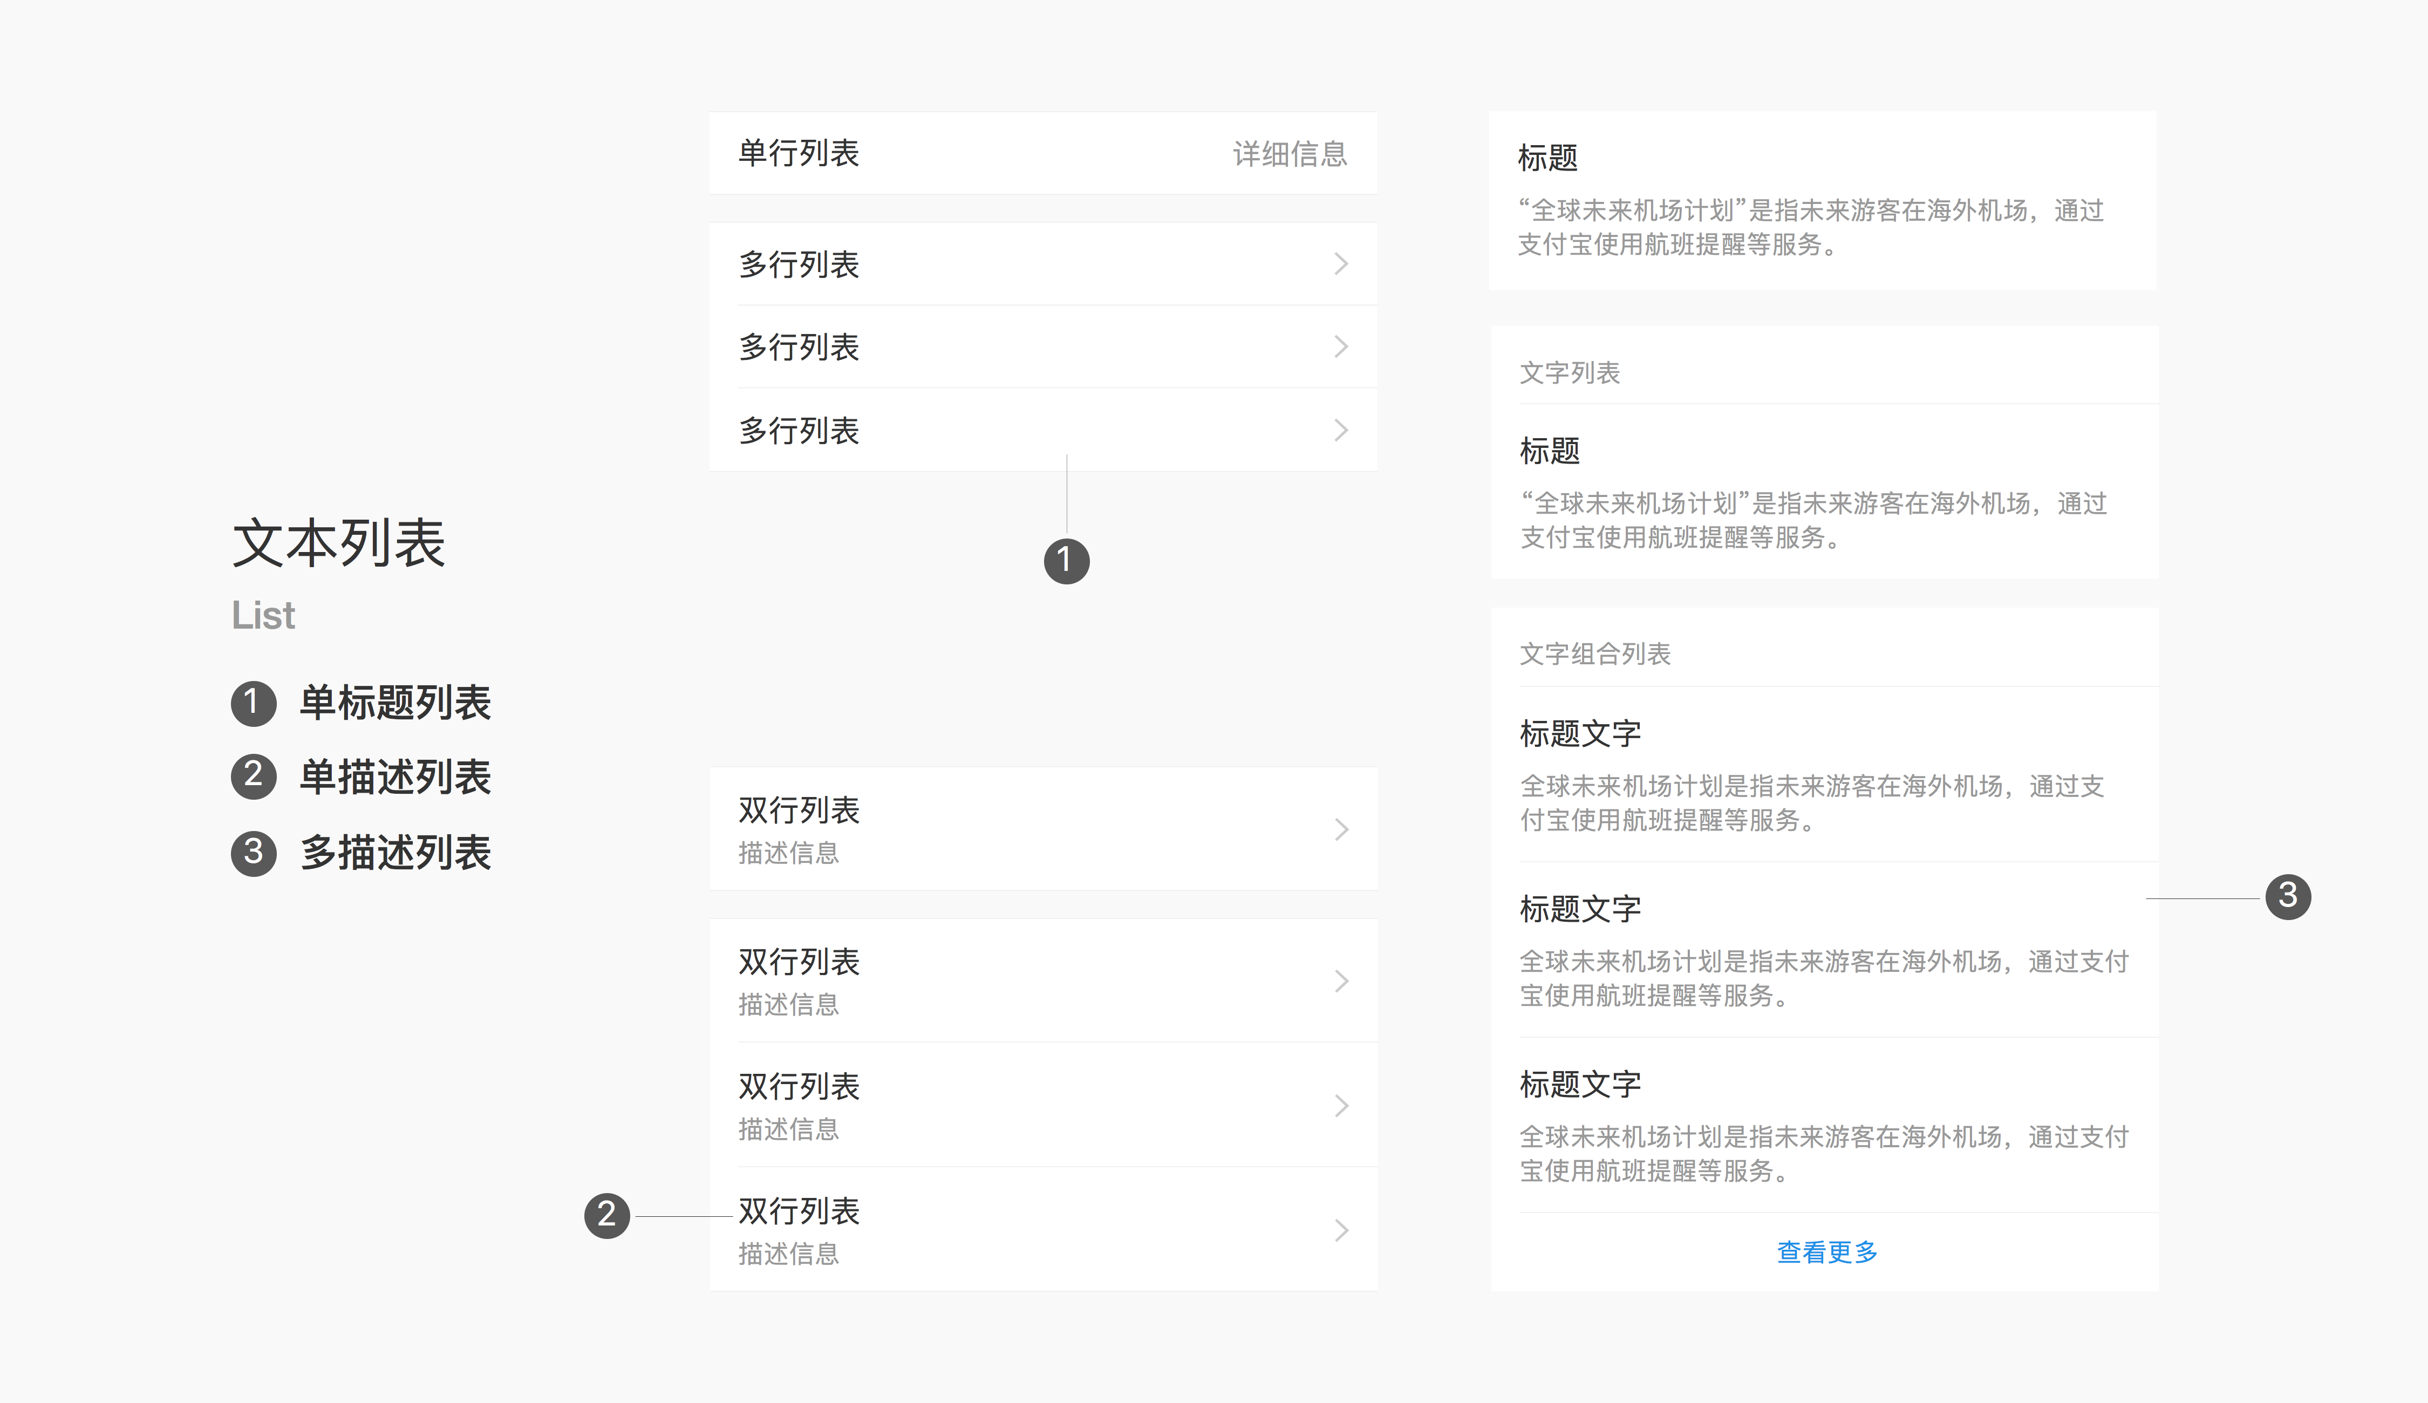
Task: Select the 单行列表 header row
Action: (800, 152)
